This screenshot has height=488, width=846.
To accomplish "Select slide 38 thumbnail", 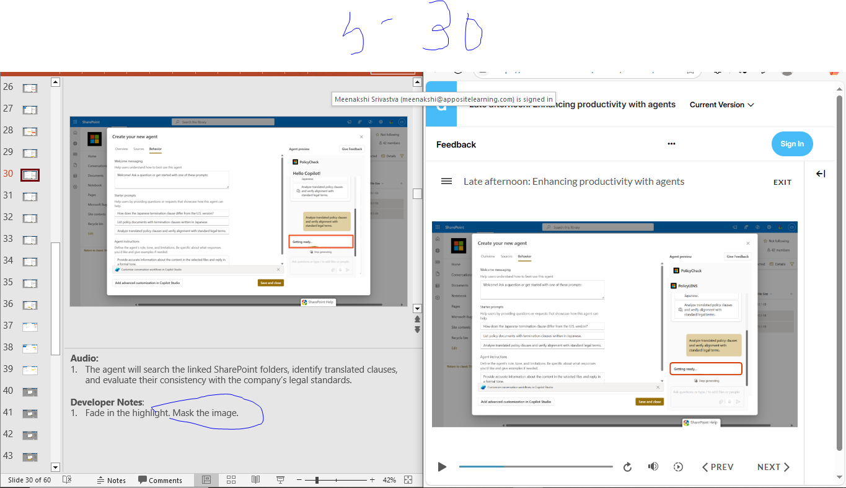I will point(30,348).
